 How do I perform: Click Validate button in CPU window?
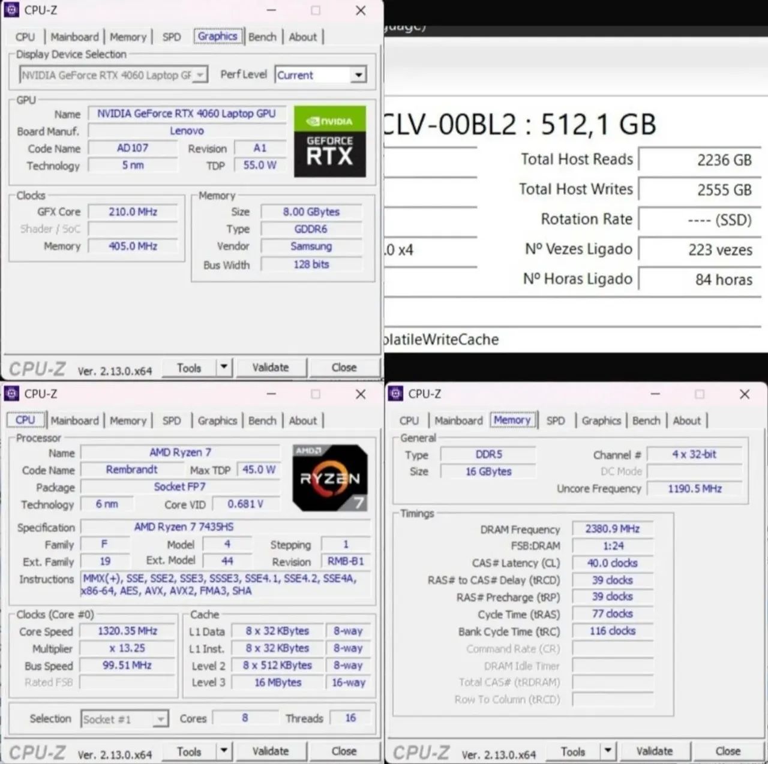tap(271, 751)
